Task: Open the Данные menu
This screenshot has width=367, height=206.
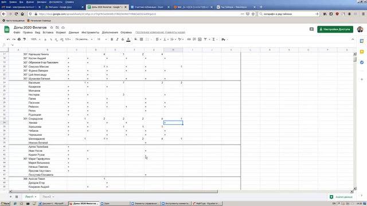Action: coord(74,33)
